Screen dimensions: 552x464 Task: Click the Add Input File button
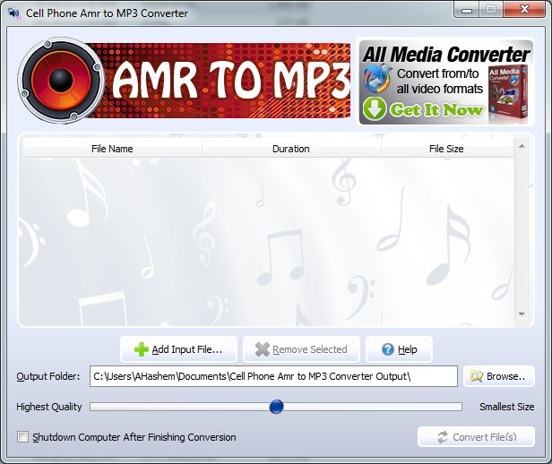coord(179,349)
